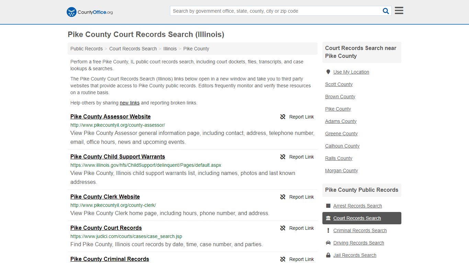Open the Court Records Search breadcrumb
This screenshot has width=469, height=263.
click(133, 49)
